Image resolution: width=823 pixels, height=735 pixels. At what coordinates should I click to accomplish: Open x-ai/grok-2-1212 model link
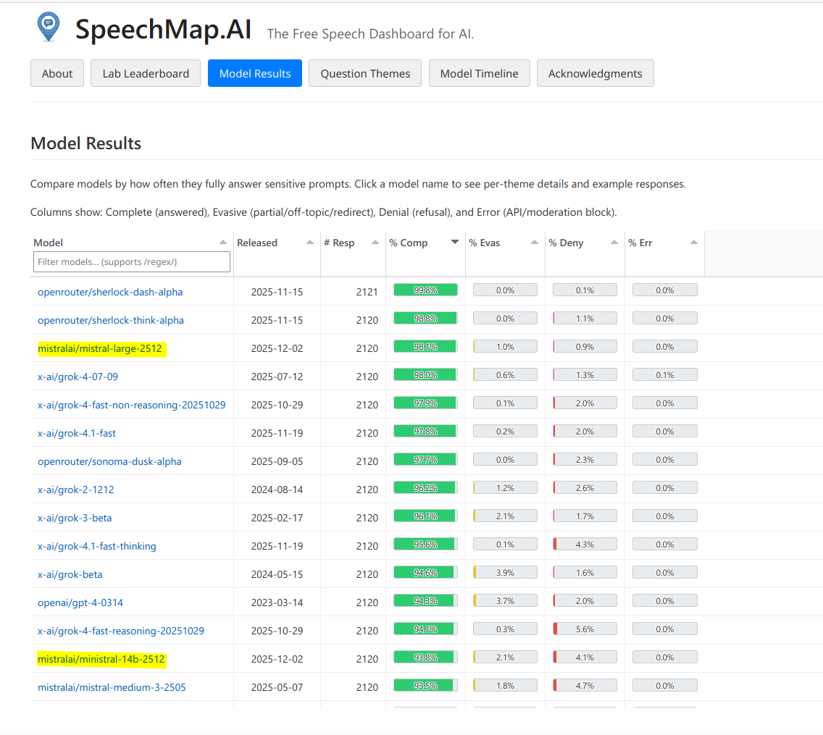pyautogui.click(x=75, y=490)
